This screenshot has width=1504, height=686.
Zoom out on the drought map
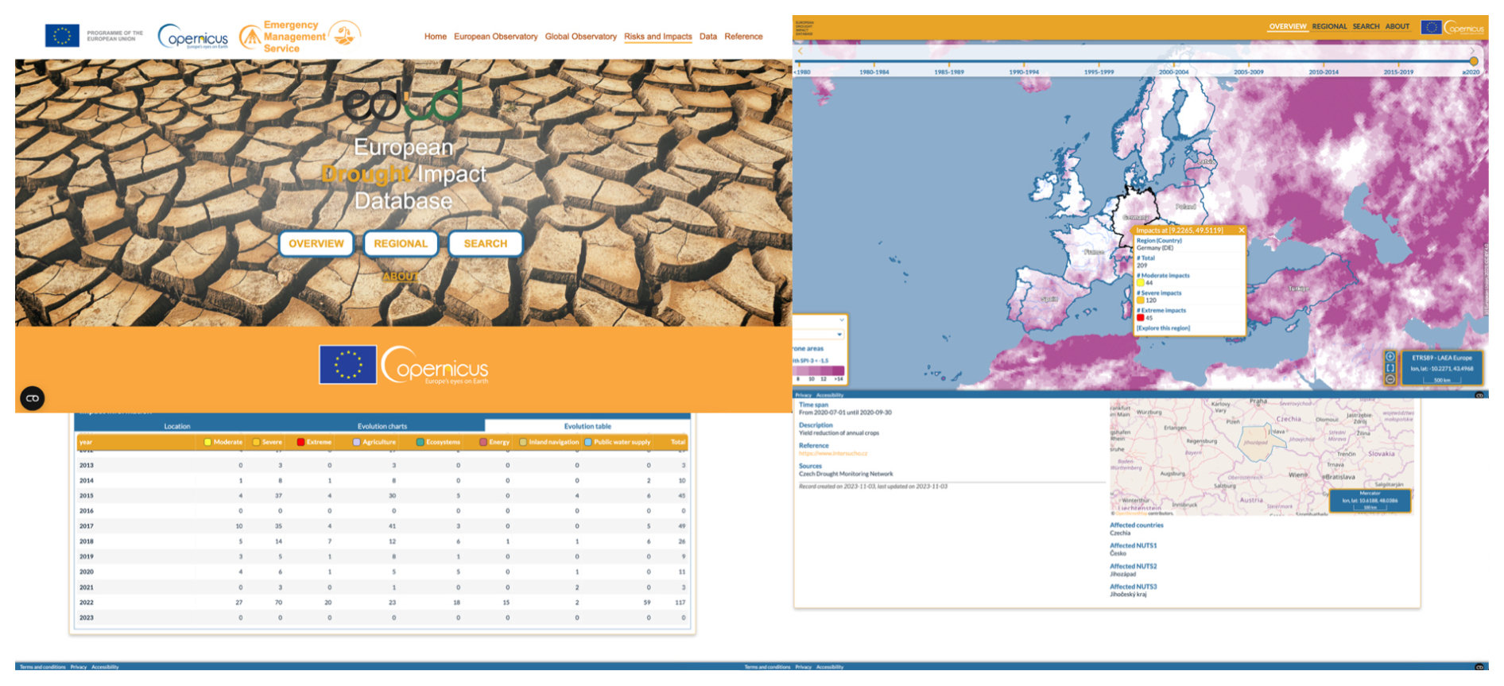[1390, 379]
